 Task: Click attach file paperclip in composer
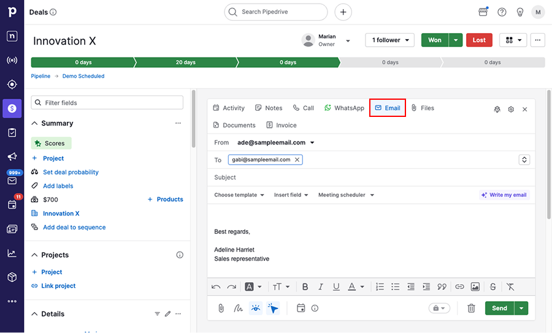point(221,309)
